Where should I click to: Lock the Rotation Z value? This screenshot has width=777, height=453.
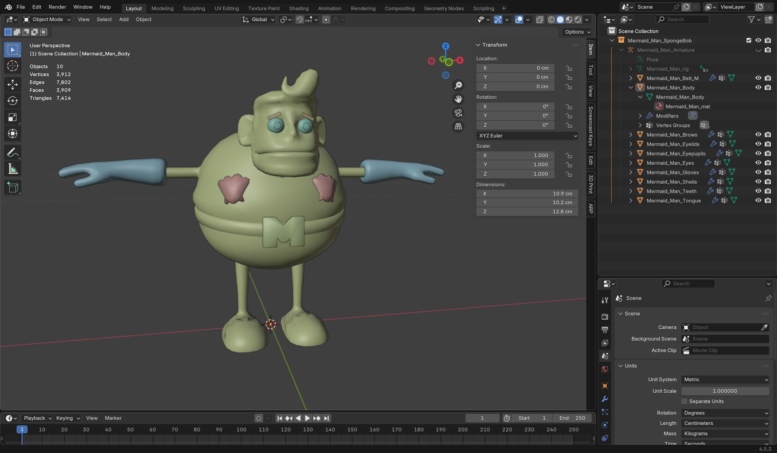coord(568,125)
